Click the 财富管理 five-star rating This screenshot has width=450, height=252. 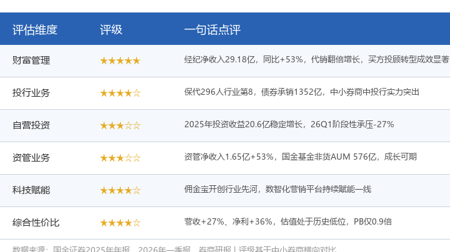[x=120, y=61]
